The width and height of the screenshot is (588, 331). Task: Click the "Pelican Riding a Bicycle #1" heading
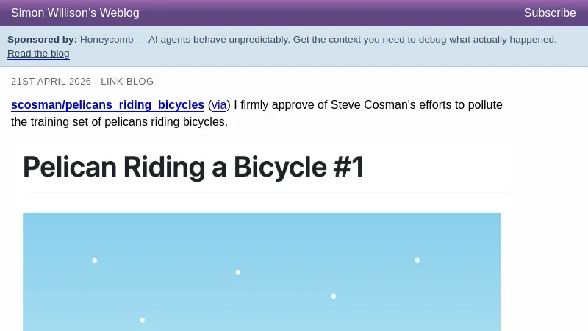[x=193, y=167]
